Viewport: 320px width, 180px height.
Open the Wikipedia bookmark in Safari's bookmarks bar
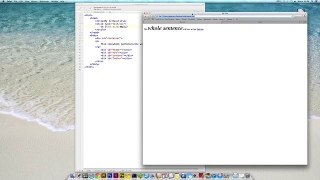click(x=207, y=19)
